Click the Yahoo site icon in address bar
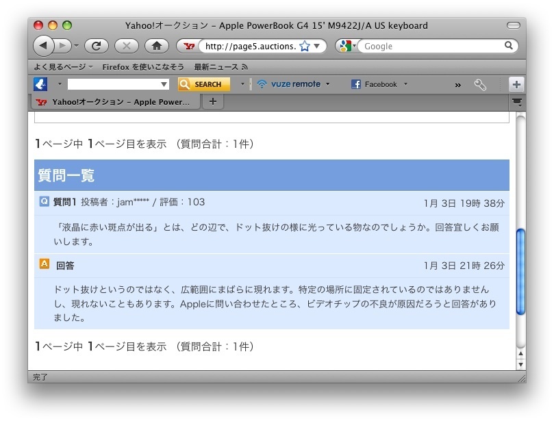Viewport: 554px width, 421px height. [x=189, y=47]
